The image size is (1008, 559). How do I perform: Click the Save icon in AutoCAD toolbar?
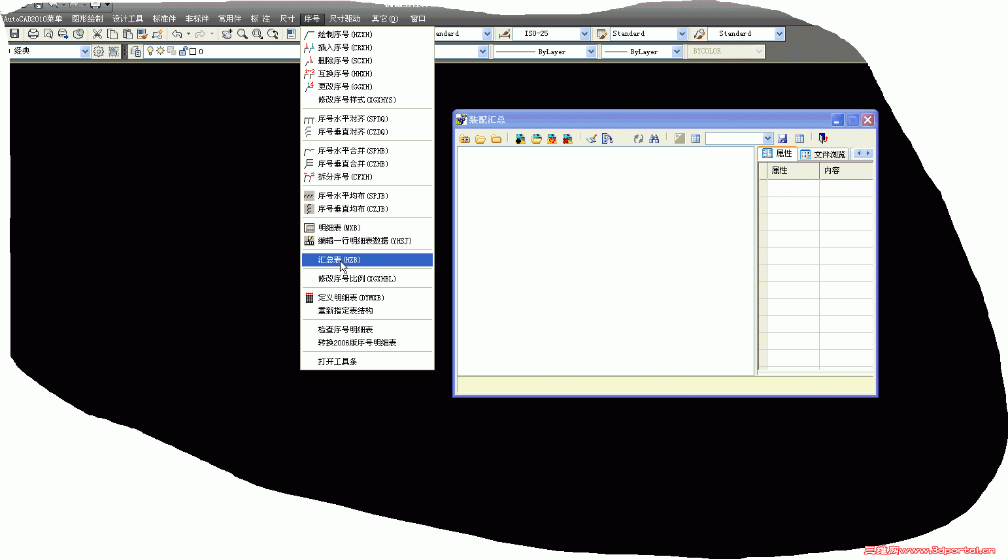click(14, 34)
